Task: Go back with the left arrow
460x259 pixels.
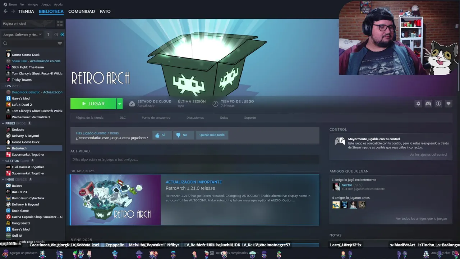Action: [x=5, y=12]
